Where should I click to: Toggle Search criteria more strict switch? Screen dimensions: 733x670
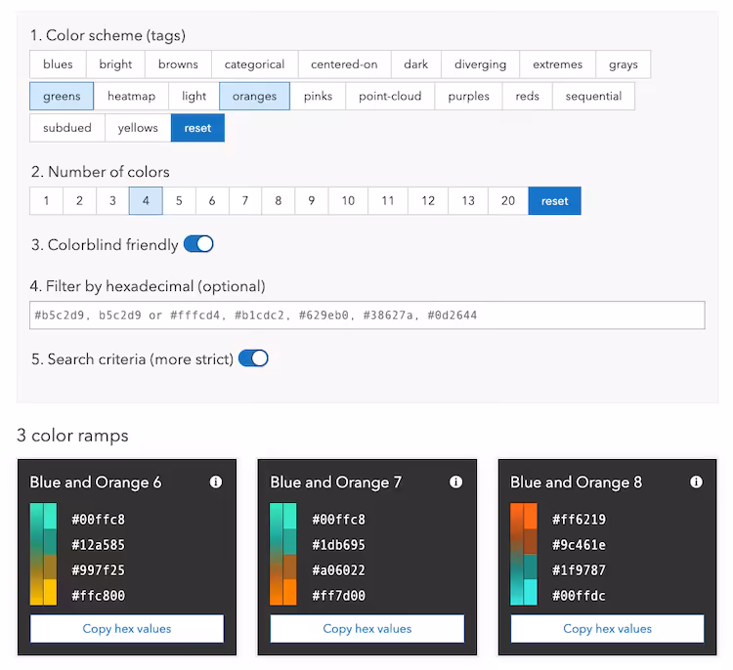pyautogui.click(x=253, y=358)
